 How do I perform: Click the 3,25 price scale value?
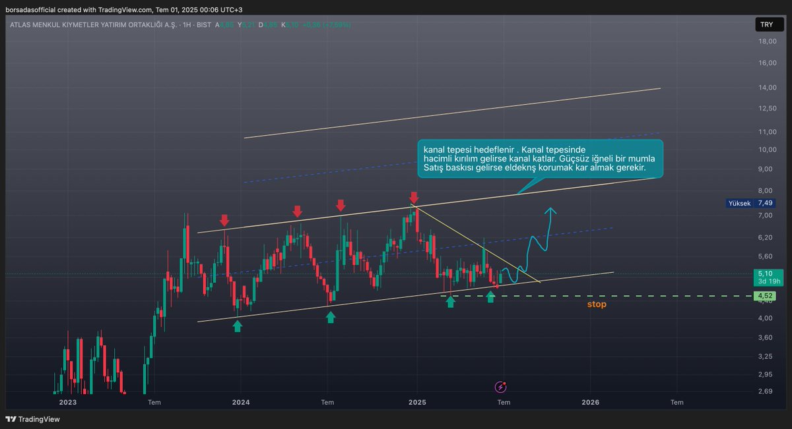click(767, 357)
